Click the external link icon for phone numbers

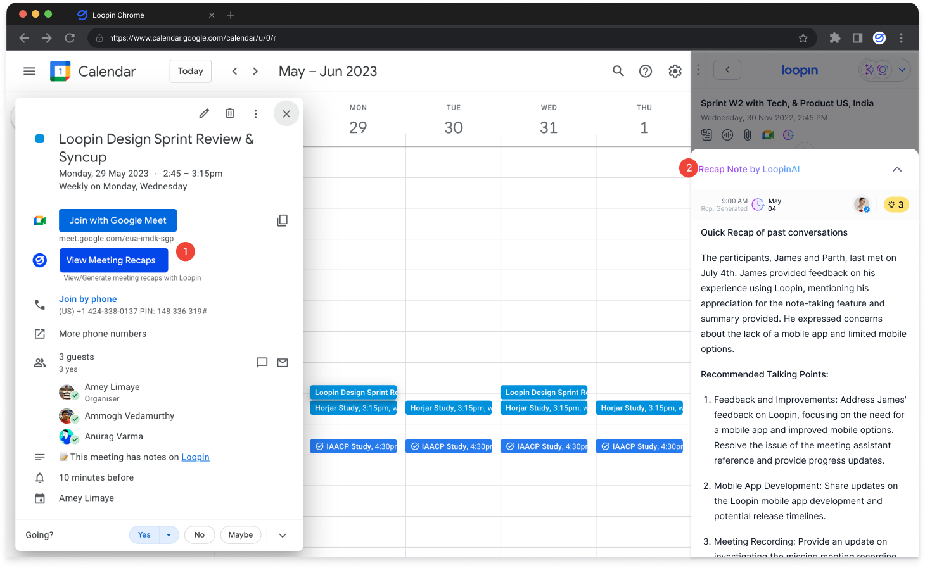coord(40,334)
